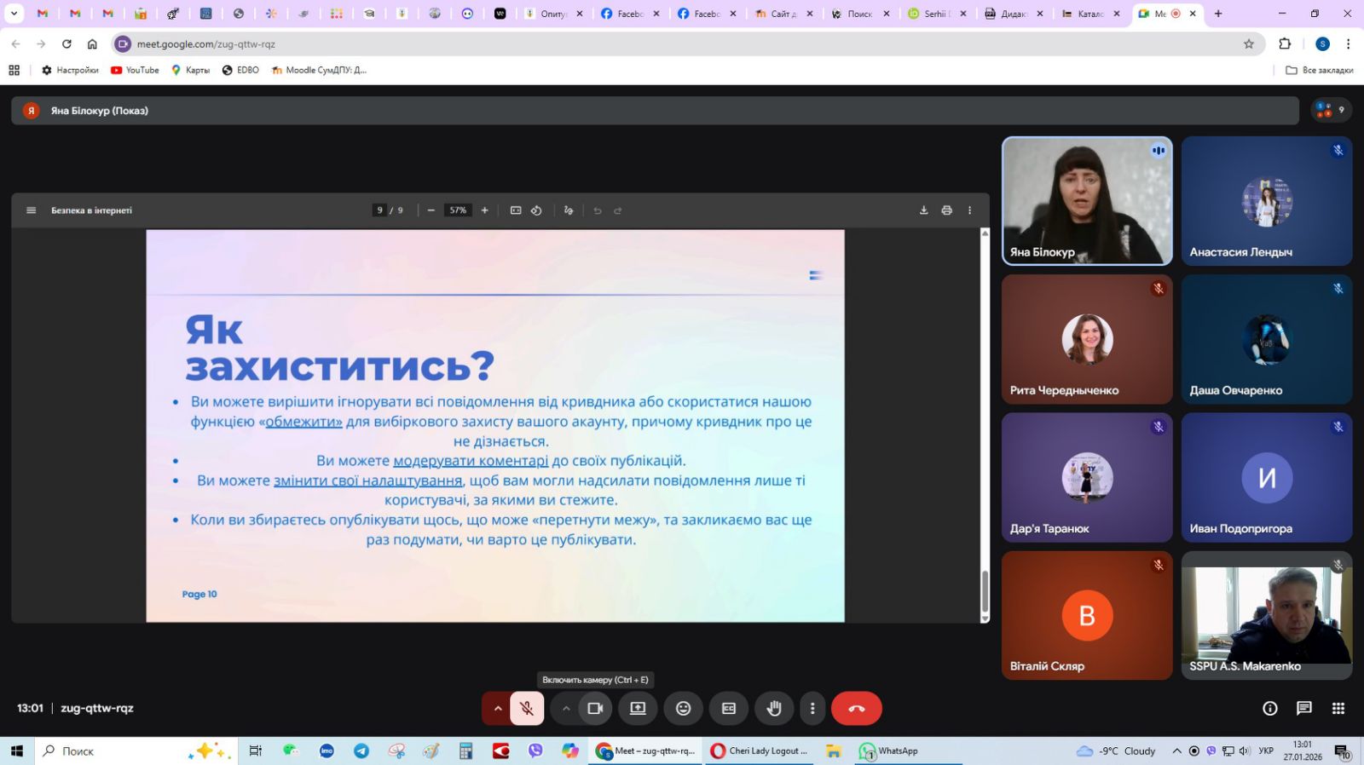Expand audio settings arrow next to microphone
The image size is (1364, 765).
point(498,708)
